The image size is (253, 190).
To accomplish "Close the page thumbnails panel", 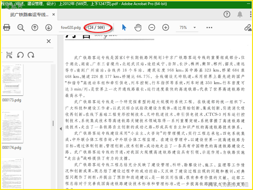I will click(49, 41).
